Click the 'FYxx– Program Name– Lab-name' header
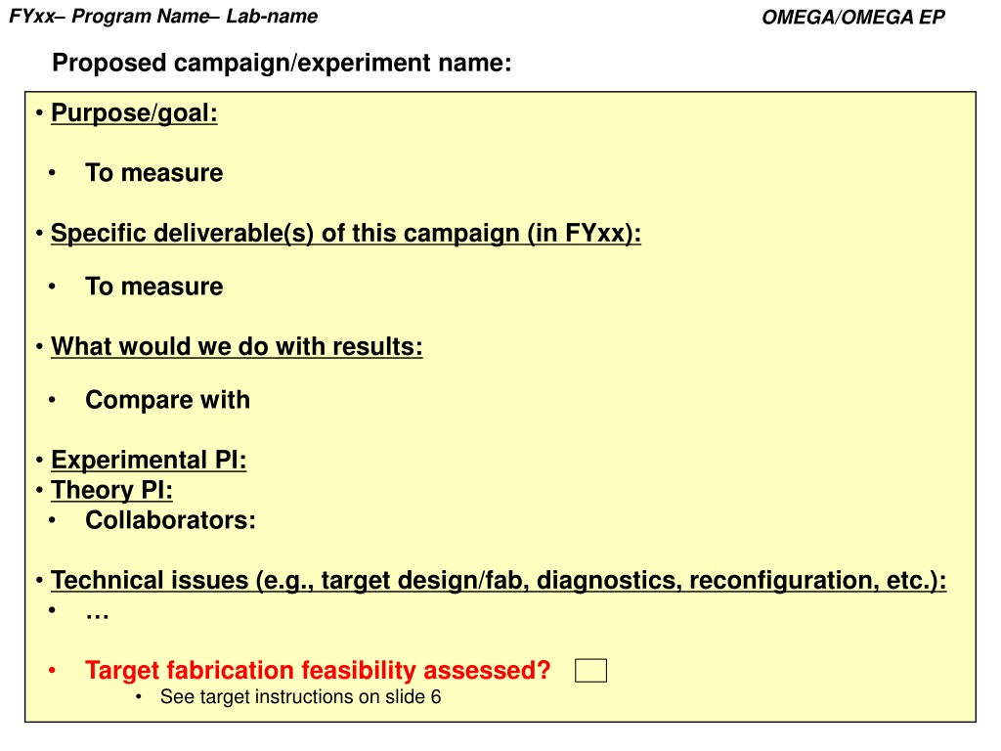The width and height of the screenshot is (1001, 751). click(163, 16)
